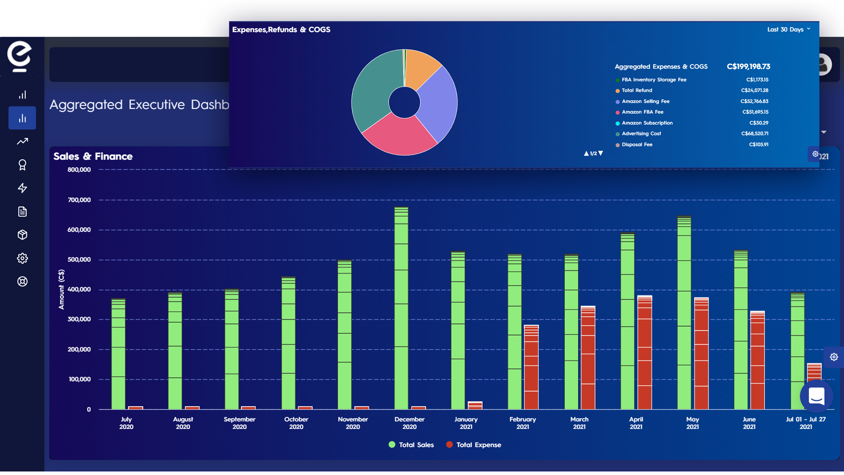
Task: Toggle the Total Sales legend item
Action: 411,445
